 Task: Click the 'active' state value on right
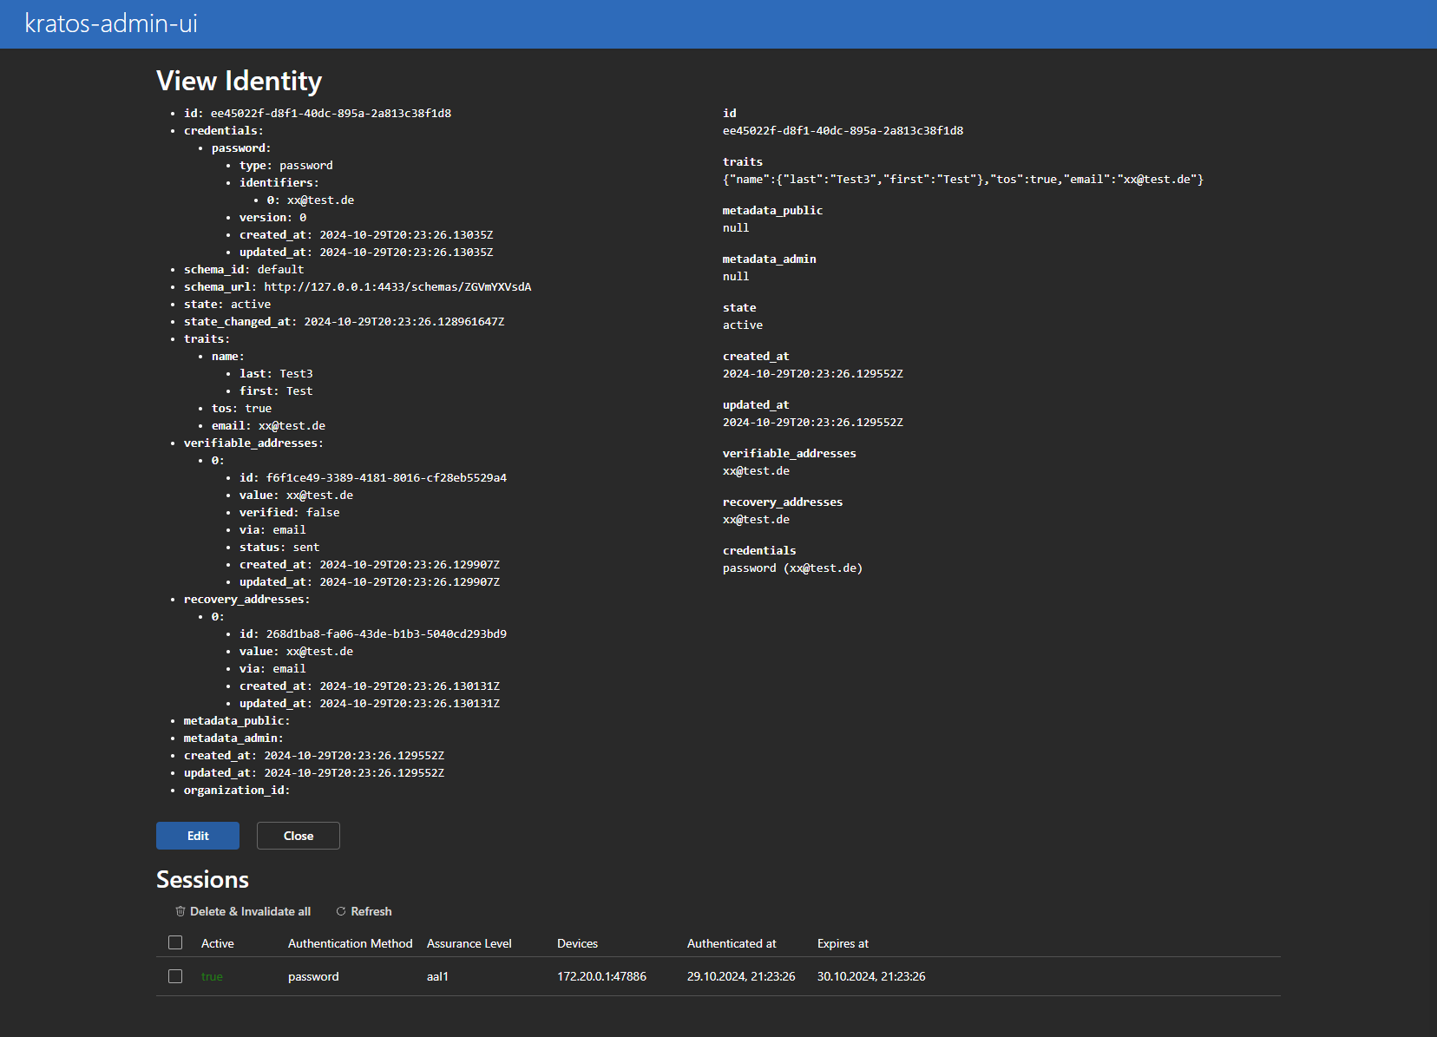tap(743, 325)
